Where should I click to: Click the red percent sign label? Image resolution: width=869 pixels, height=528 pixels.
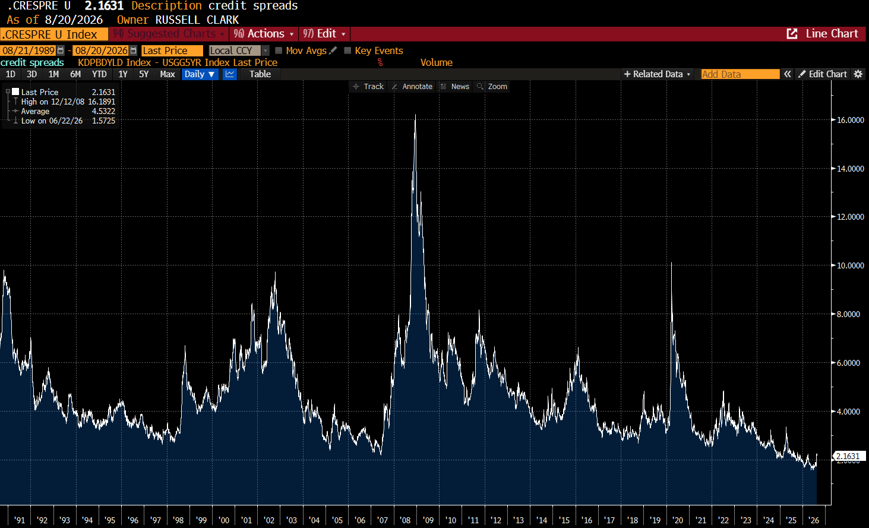380,62
